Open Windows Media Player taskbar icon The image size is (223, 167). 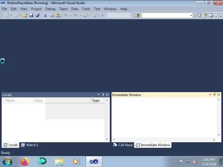point(76,162)
